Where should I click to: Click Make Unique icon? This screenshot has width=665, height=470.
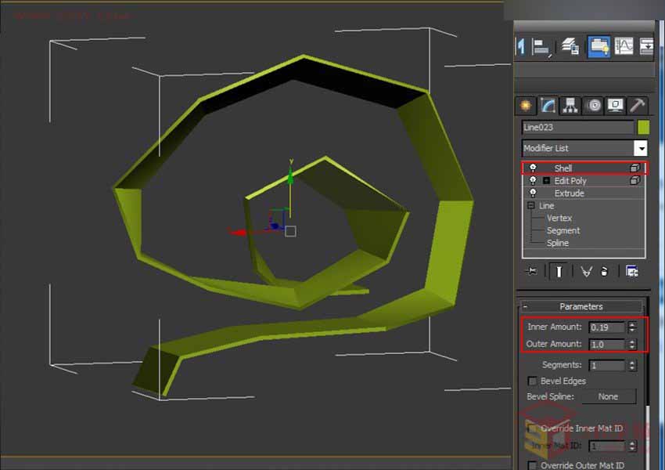(x=586, y=271)
